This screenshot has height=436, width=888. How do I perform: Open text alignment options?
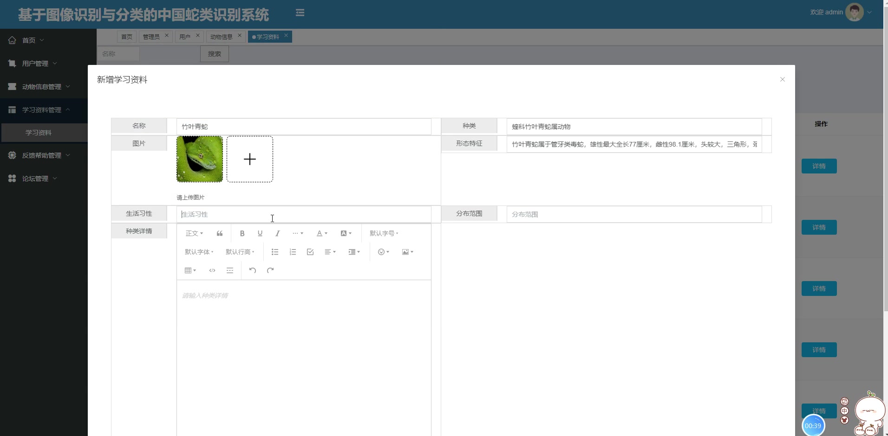pos(330,252)
